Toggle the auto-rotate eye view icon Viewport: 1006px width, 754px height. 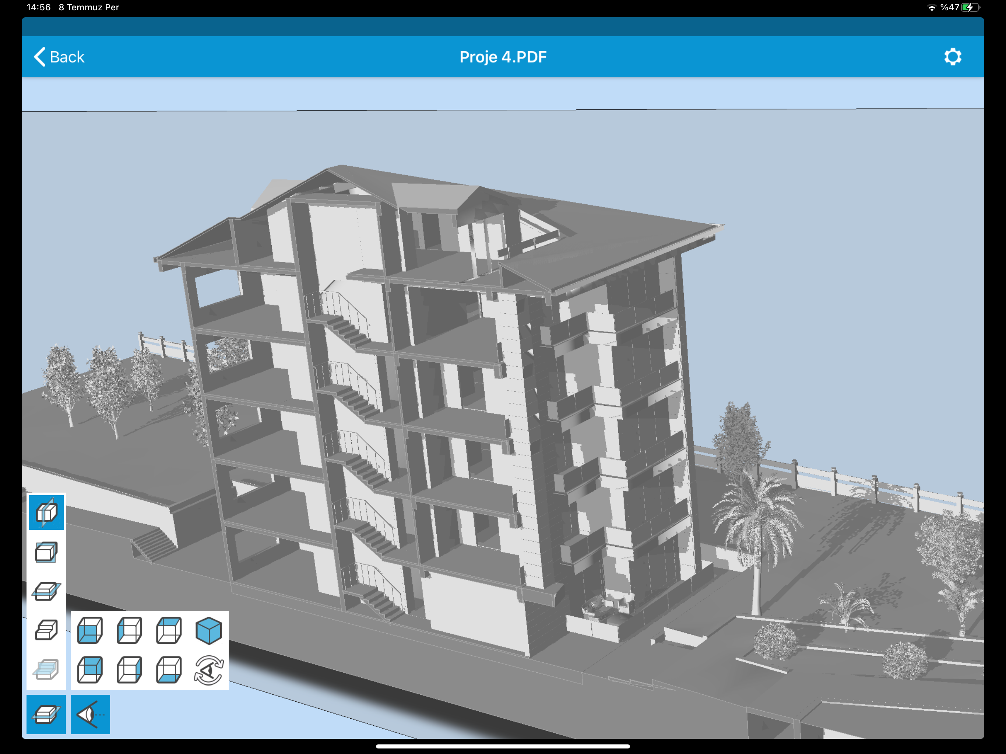[x=208, y=669]
